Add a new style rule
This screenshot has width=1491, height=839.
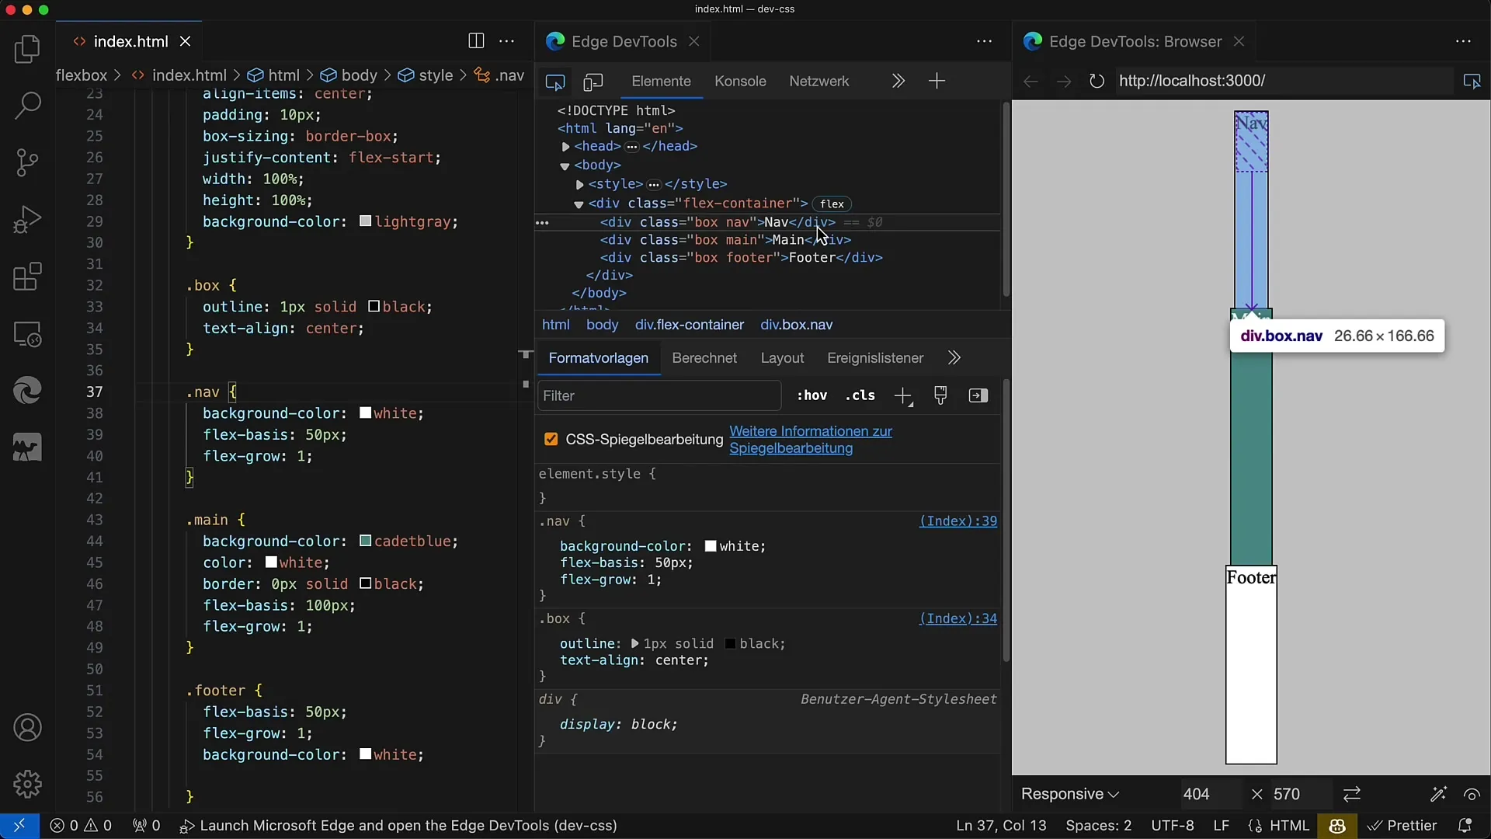(x=903, y=396)
